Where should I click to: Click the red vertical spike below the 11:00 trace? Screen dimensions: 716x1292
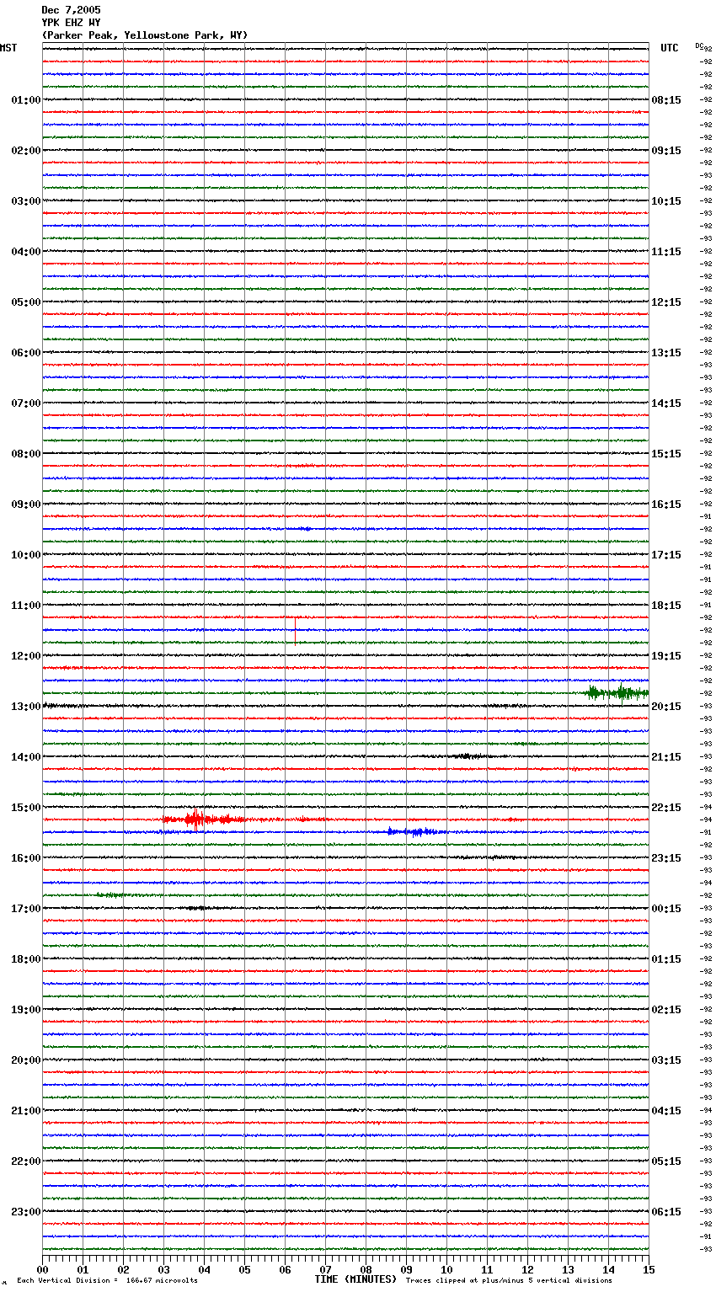(295, 630)
